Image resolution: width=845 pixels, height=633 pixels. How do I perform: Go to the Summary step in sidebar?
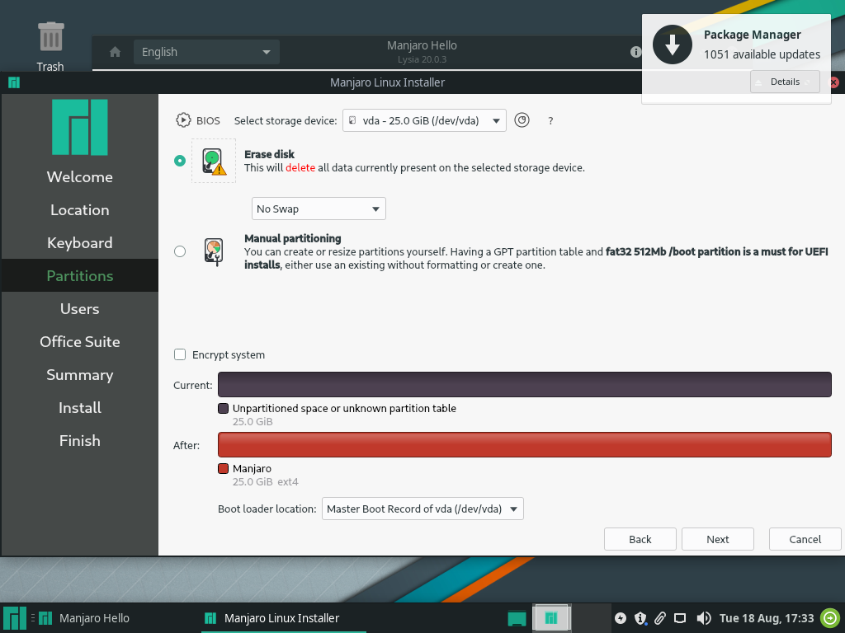click(x=80, y=375)
